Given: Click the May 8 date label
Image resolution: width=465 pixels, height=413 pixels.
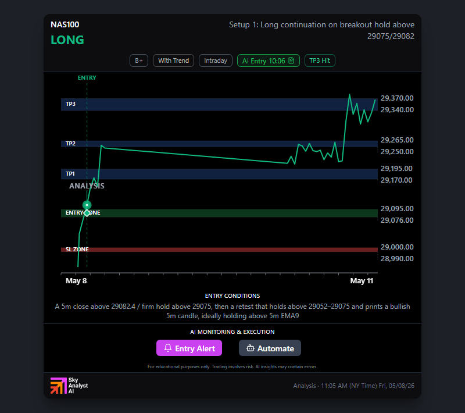Looking at the screenshot, I should (x=76, y=281).
